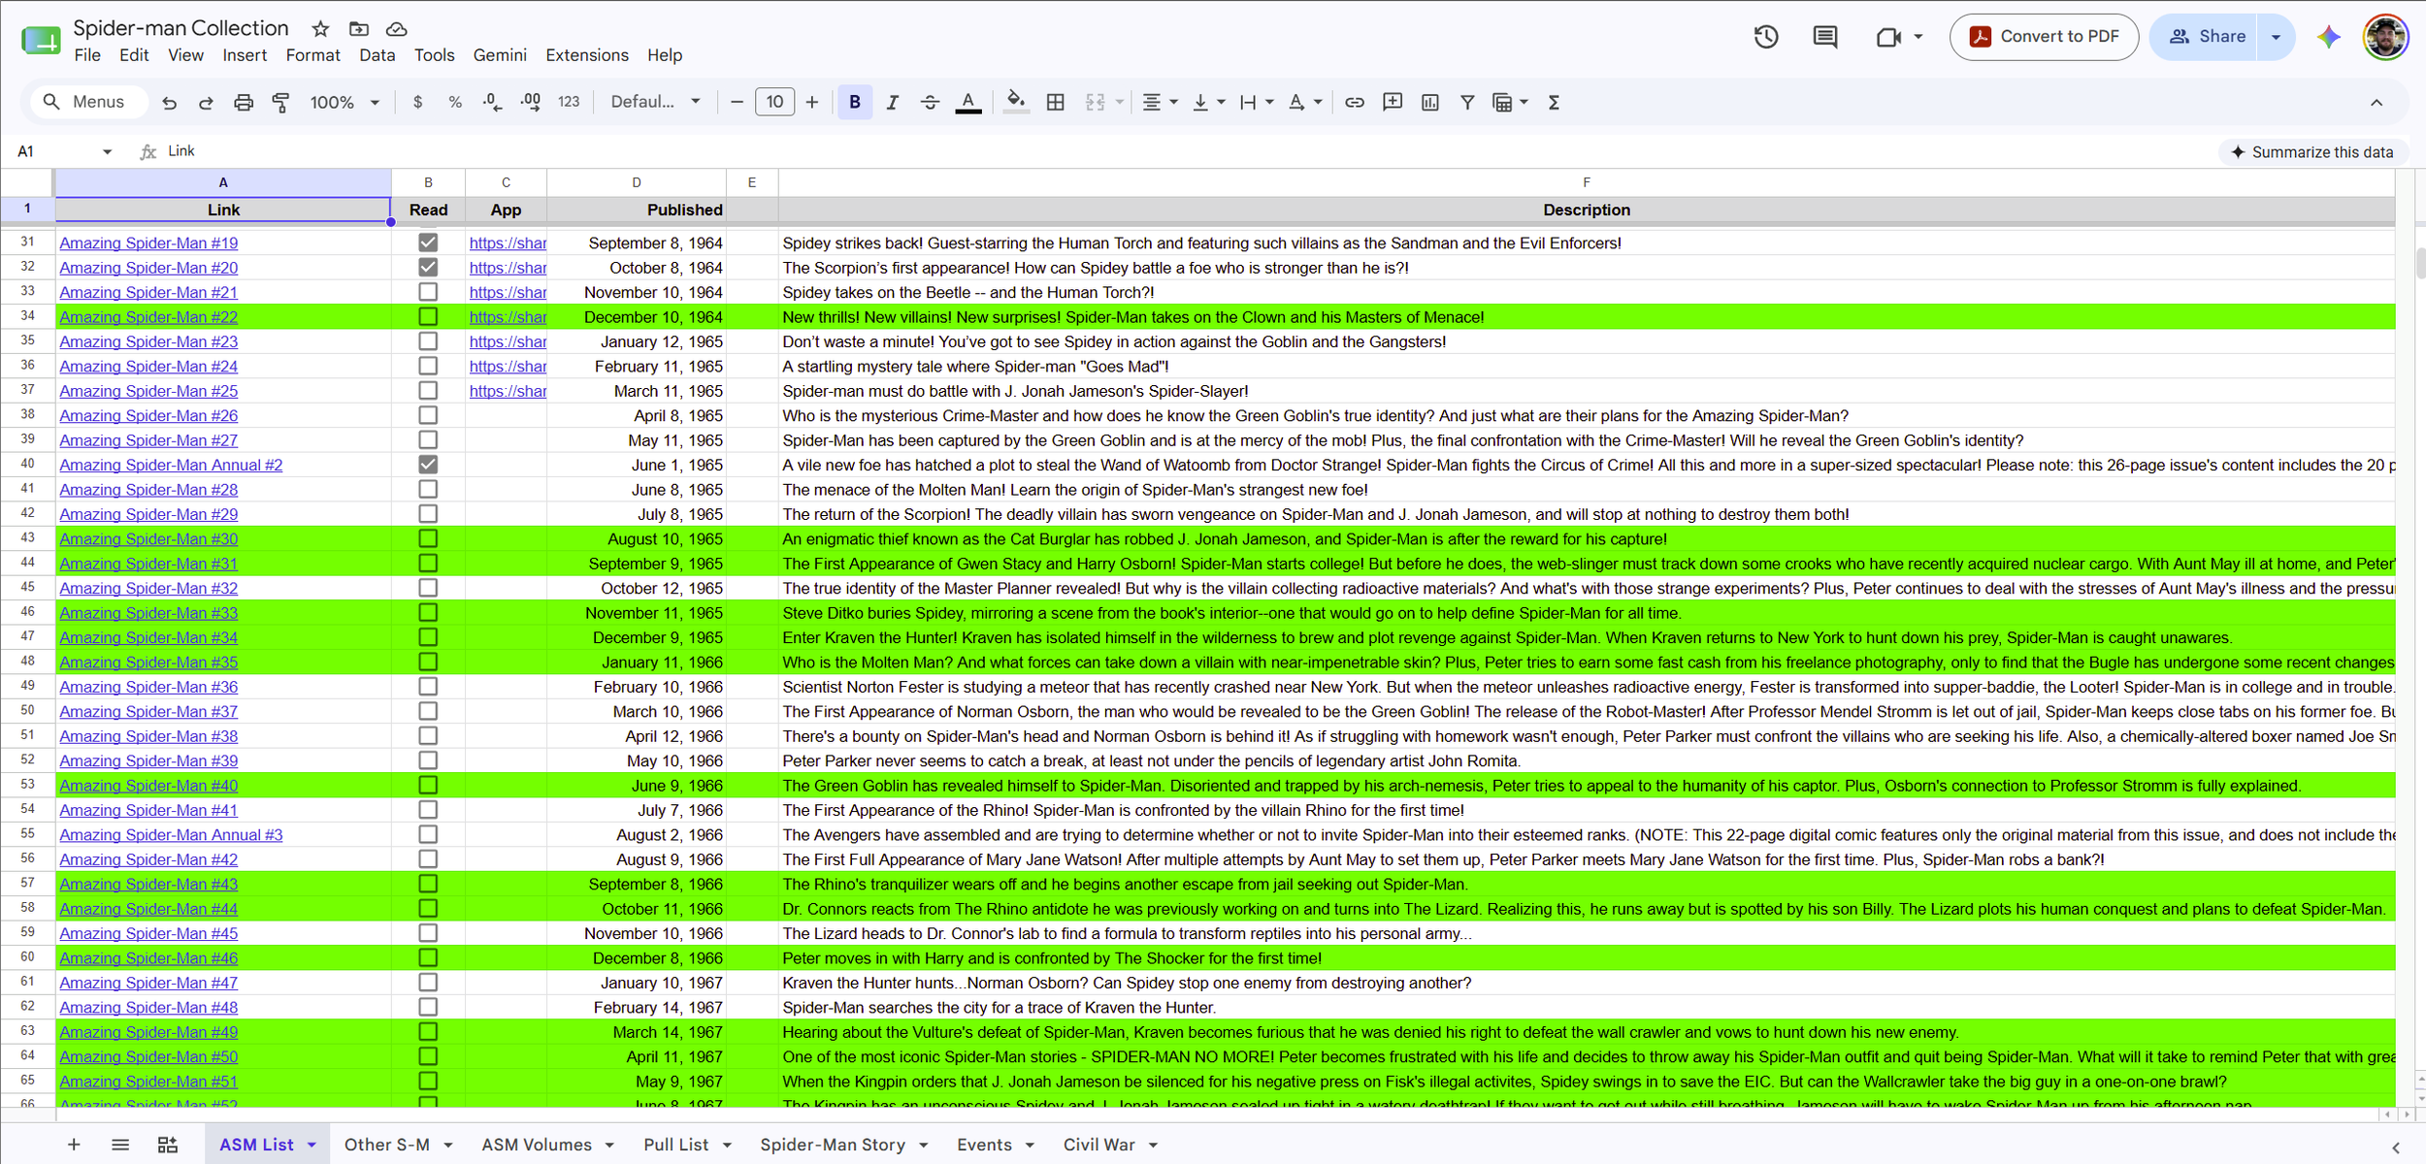The image size is (2426, 1164).
Task: Star the Spider-man Collection document
Action: (321, 28)
